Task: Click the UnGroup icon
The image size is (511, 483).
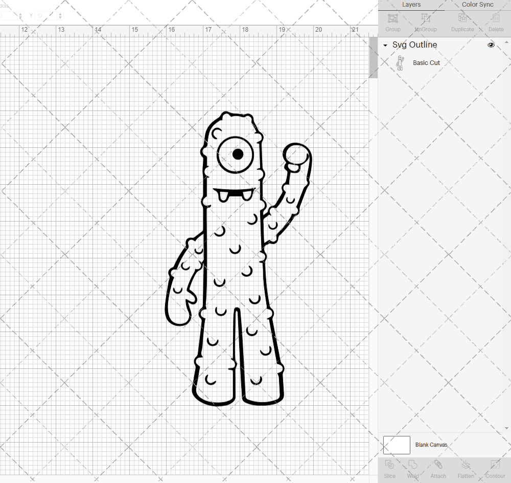Action: pyautogui.click(x=426, y=21)
